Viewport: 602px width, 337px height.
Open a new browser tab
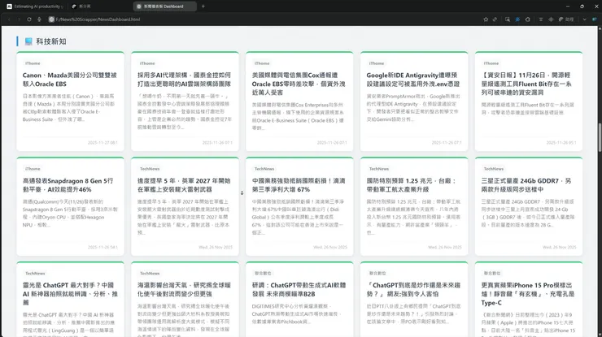point(203,6)
